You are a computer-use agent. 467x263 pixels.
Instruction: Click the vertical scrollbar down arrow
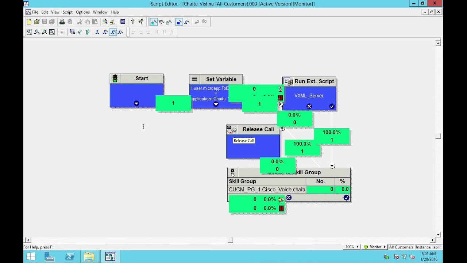pyautogui.click(x=438, y=235)
